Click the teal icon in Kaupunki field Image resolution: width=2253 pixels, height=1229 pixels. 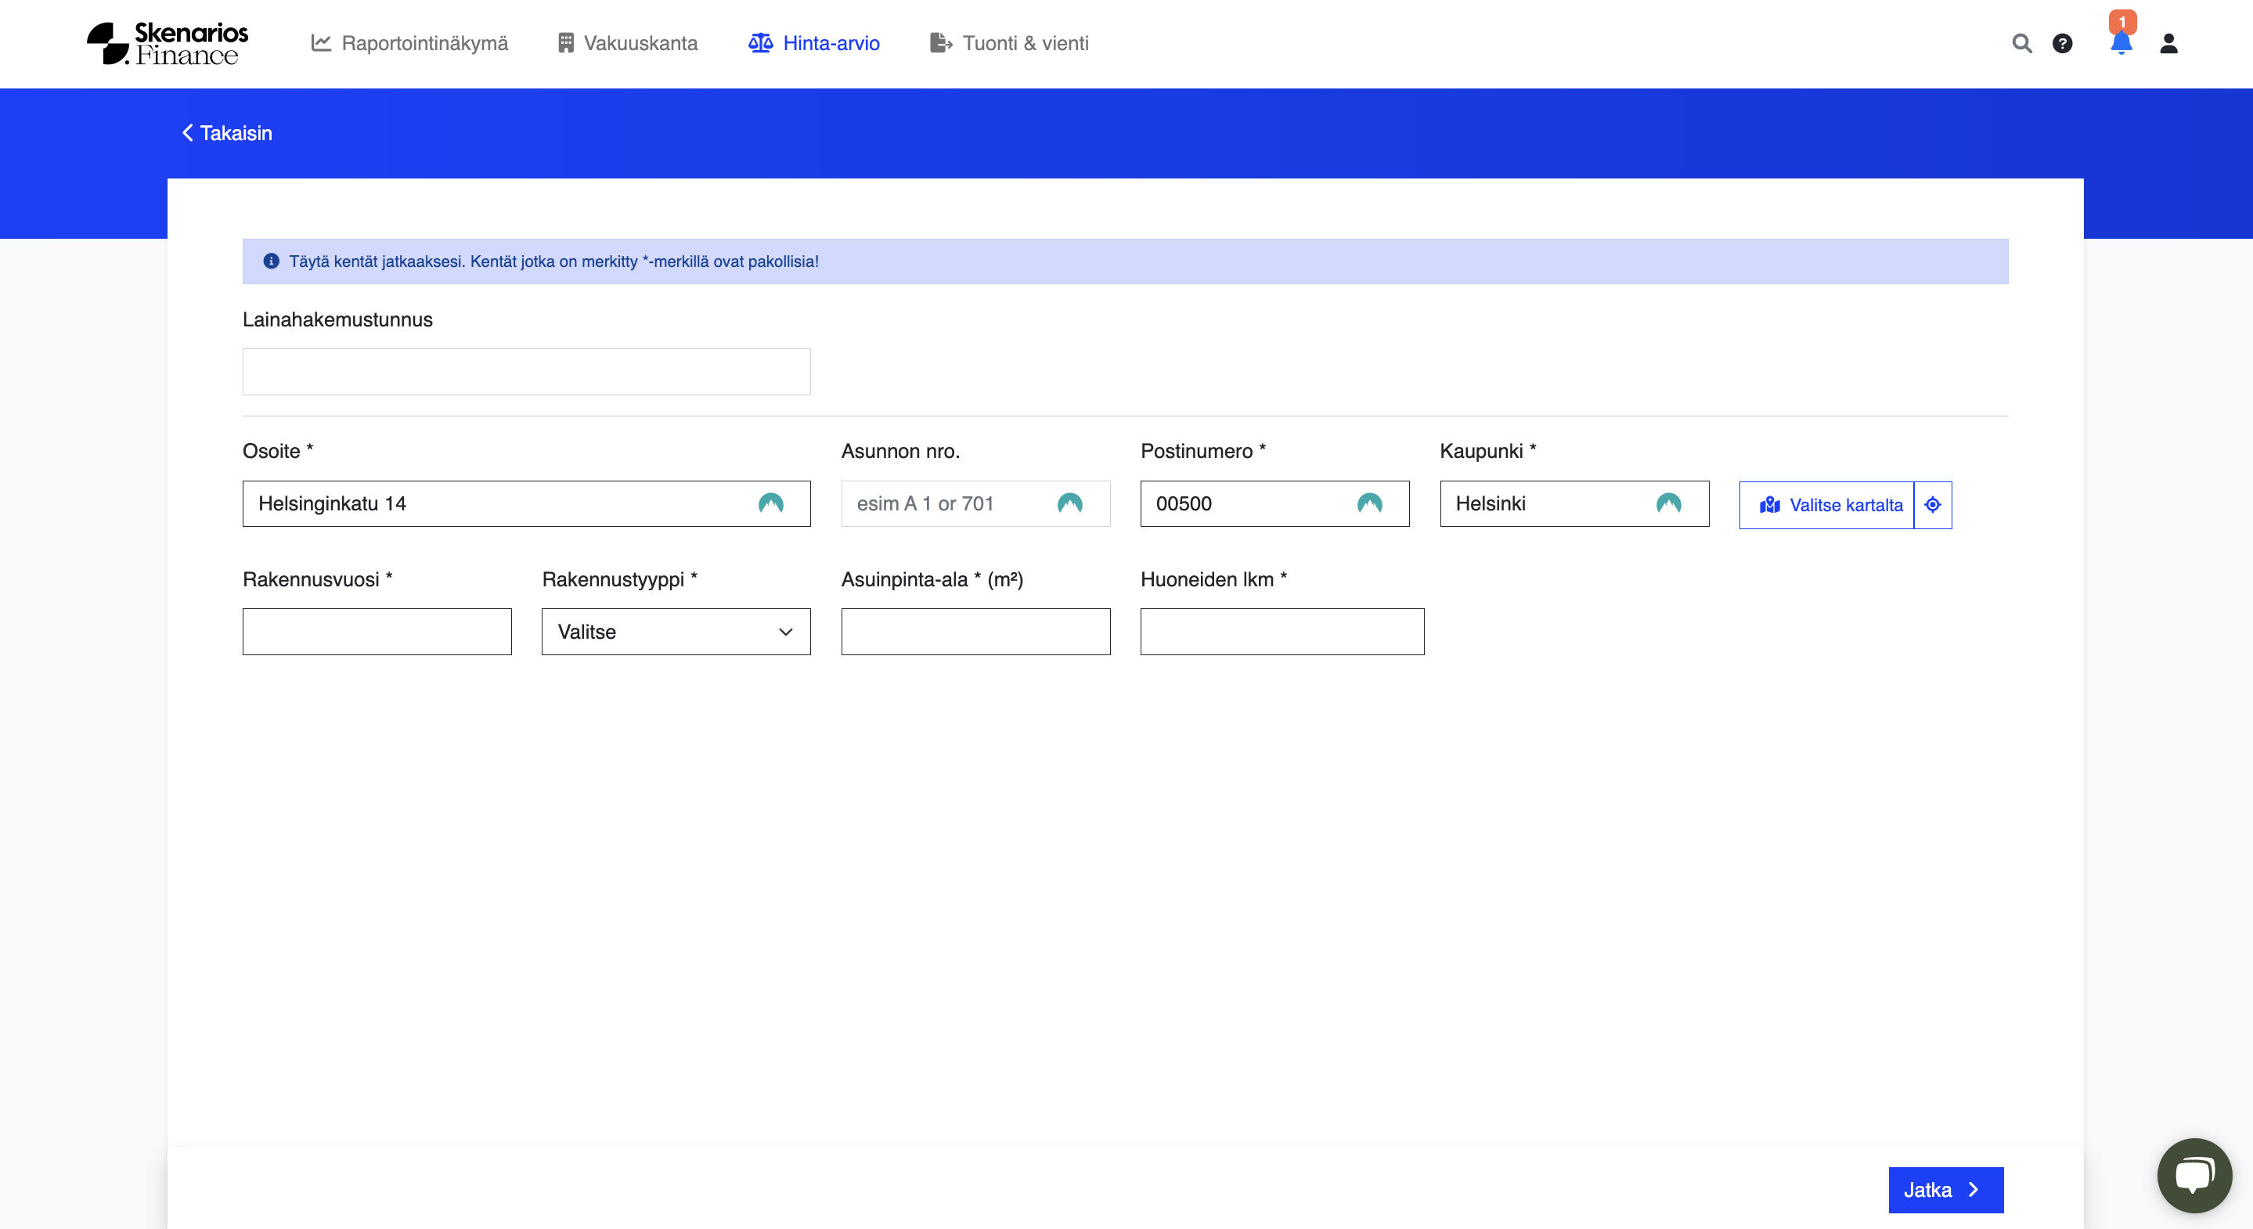coord(1668,503)
